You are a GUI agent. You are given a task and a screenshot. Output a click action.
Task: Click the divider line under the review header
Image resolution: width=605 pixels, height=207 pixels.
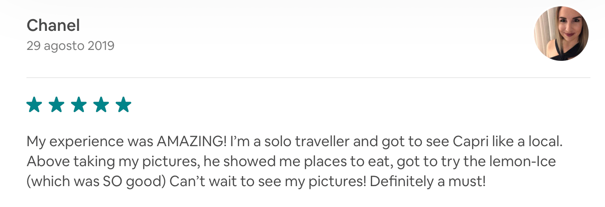[x=308, y=78]
